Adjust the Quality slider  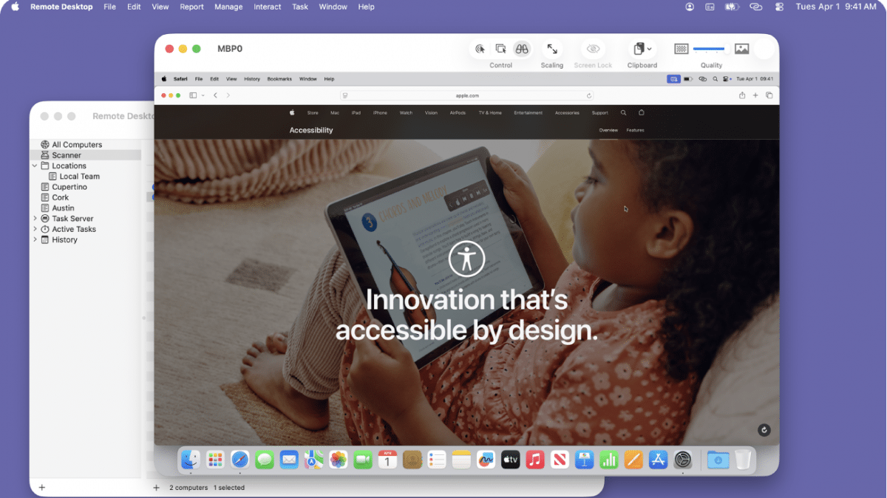[710, 49]
